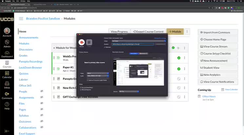Start recording with the red Record button
This screenshot has width=244, height=135.
82,42
